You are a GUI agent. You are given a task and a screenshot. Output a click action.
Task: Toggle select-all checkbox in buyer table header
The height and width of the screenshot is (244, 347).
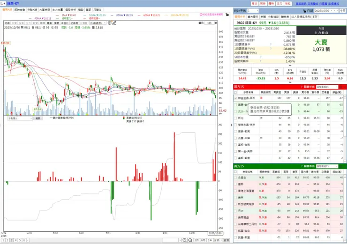[235, 92]
